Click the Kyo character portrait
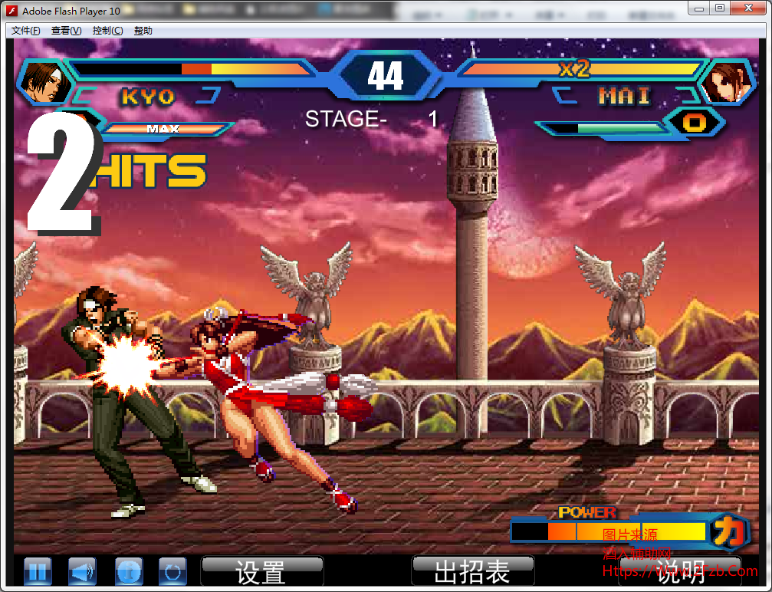772x592 pixels. [45, 82]
